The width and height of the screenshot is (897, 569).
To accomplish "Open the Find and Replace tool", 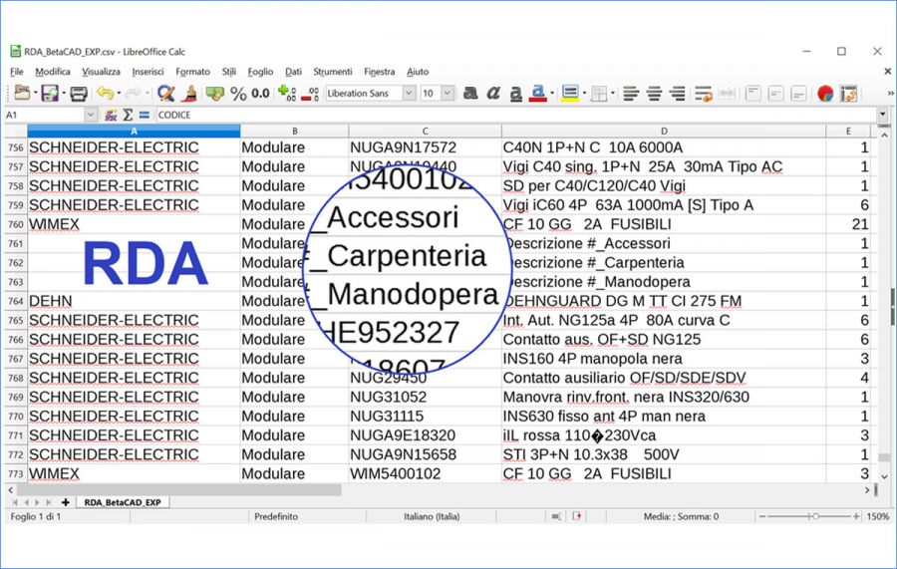I will tap(165, 93).
